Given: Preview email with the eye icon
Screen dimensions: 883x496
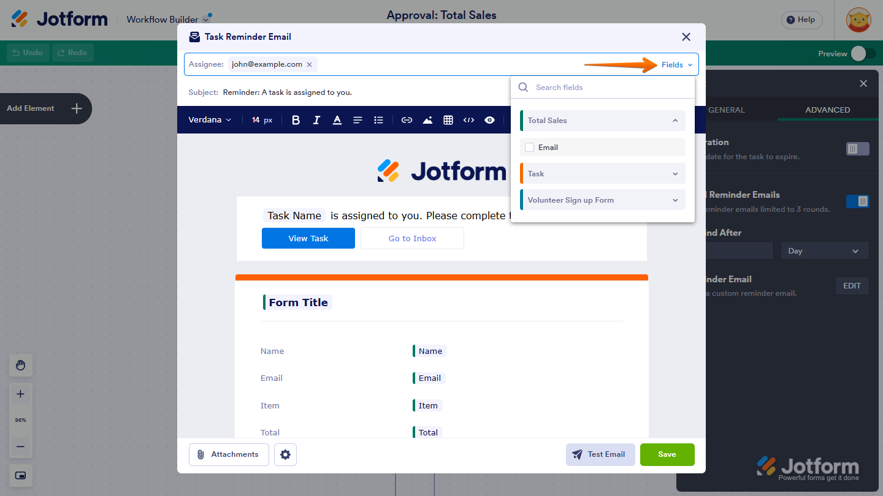Looking at the screenshot, I should (489, 120).
